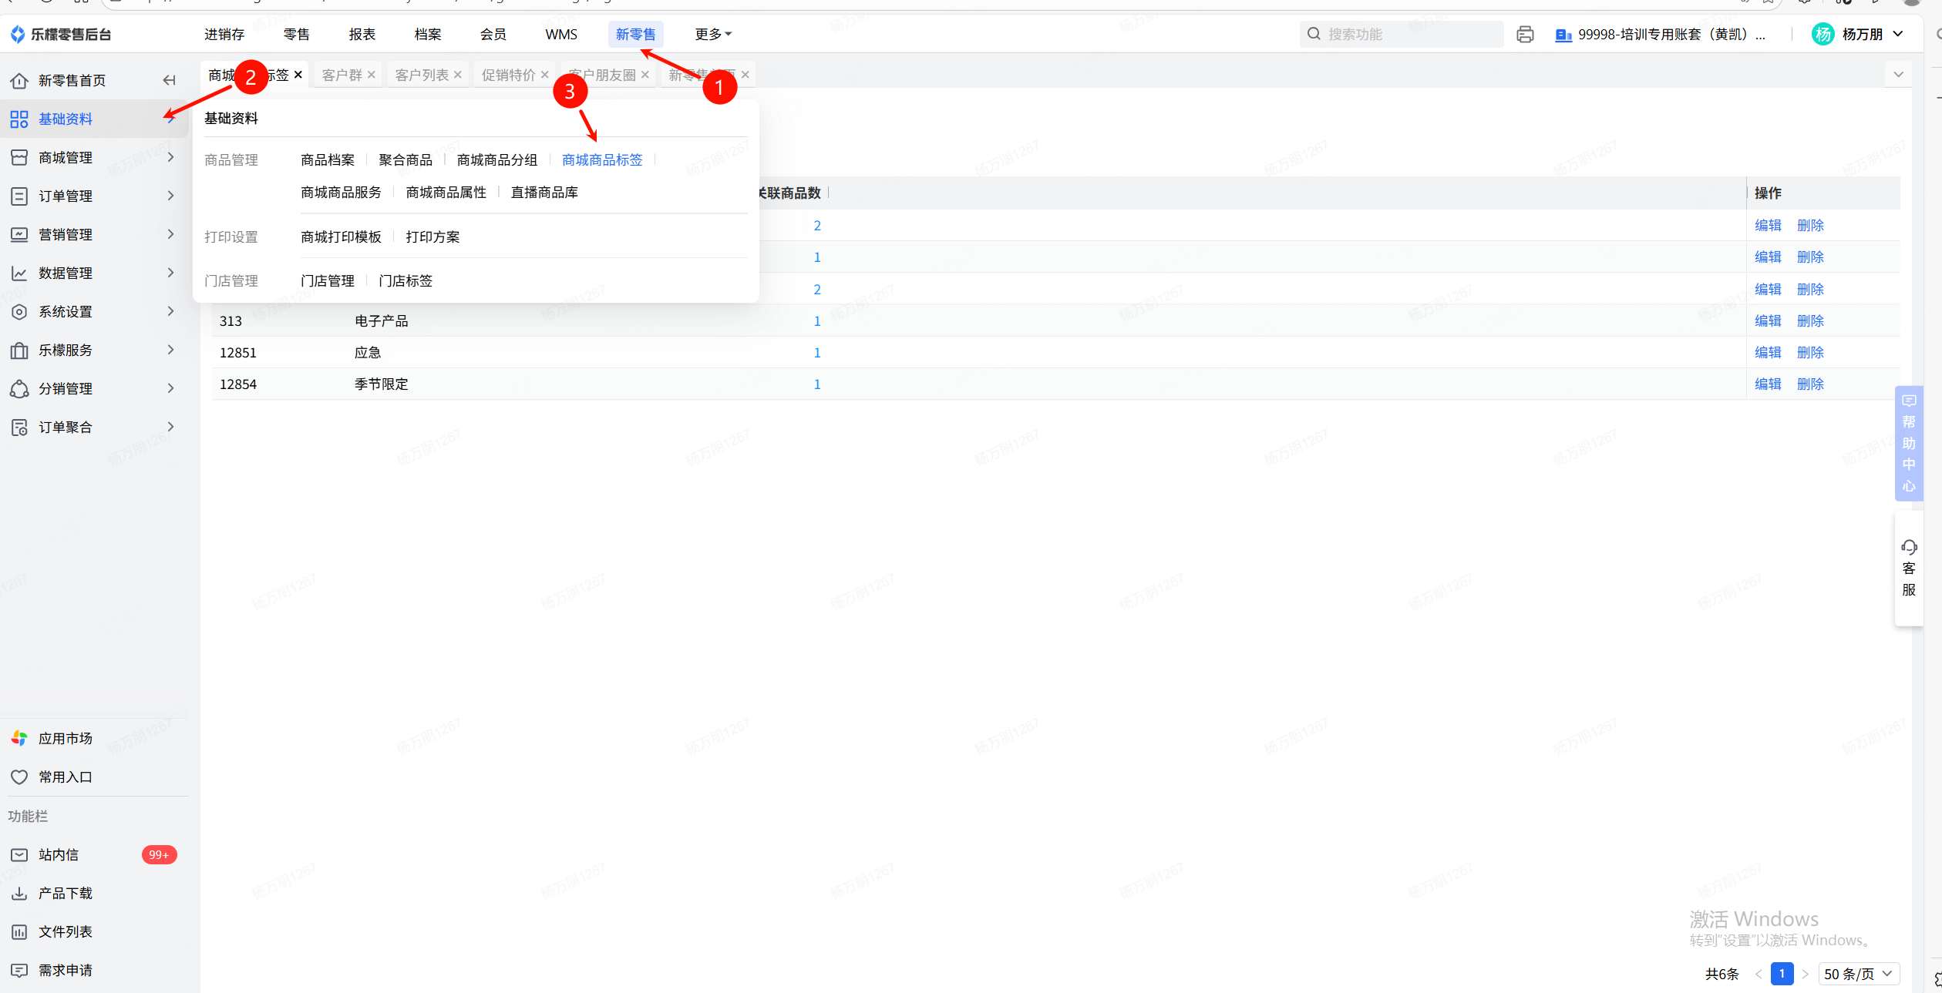Open the 更多 top menu dropdown
Viewport: 1942px width, 993px height.
pos(712,34)
